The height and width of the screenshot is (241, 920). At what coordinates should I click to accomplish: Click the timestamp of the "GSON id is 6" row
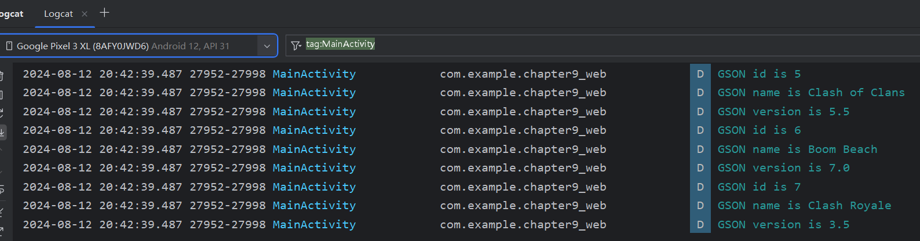click(102, 130)
